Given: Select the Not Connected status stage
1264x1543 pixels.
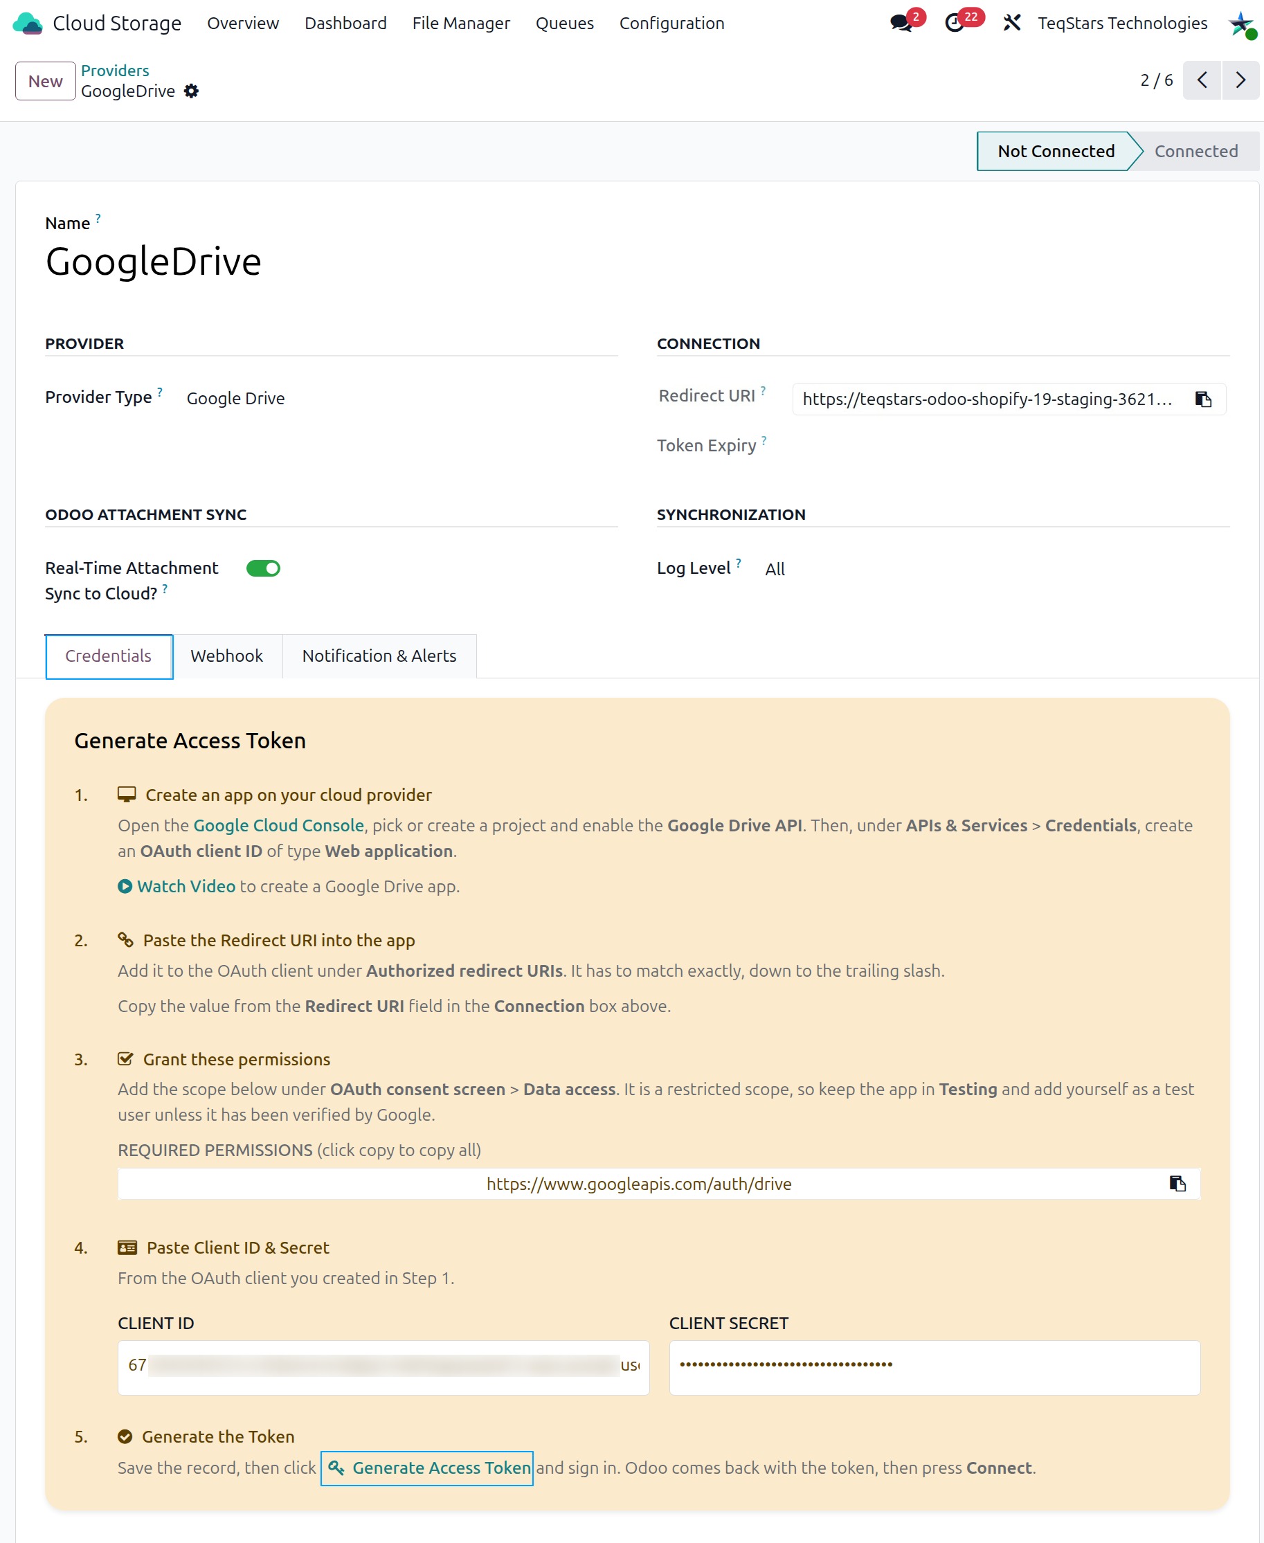Looking at the screenshot, I should coord(1056,152).
